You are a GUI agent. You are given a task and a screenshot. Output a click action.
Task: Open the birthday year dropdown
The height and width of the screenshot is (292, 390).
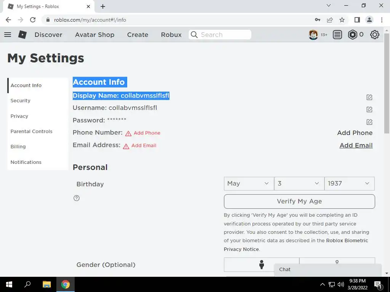click(350, 184)
